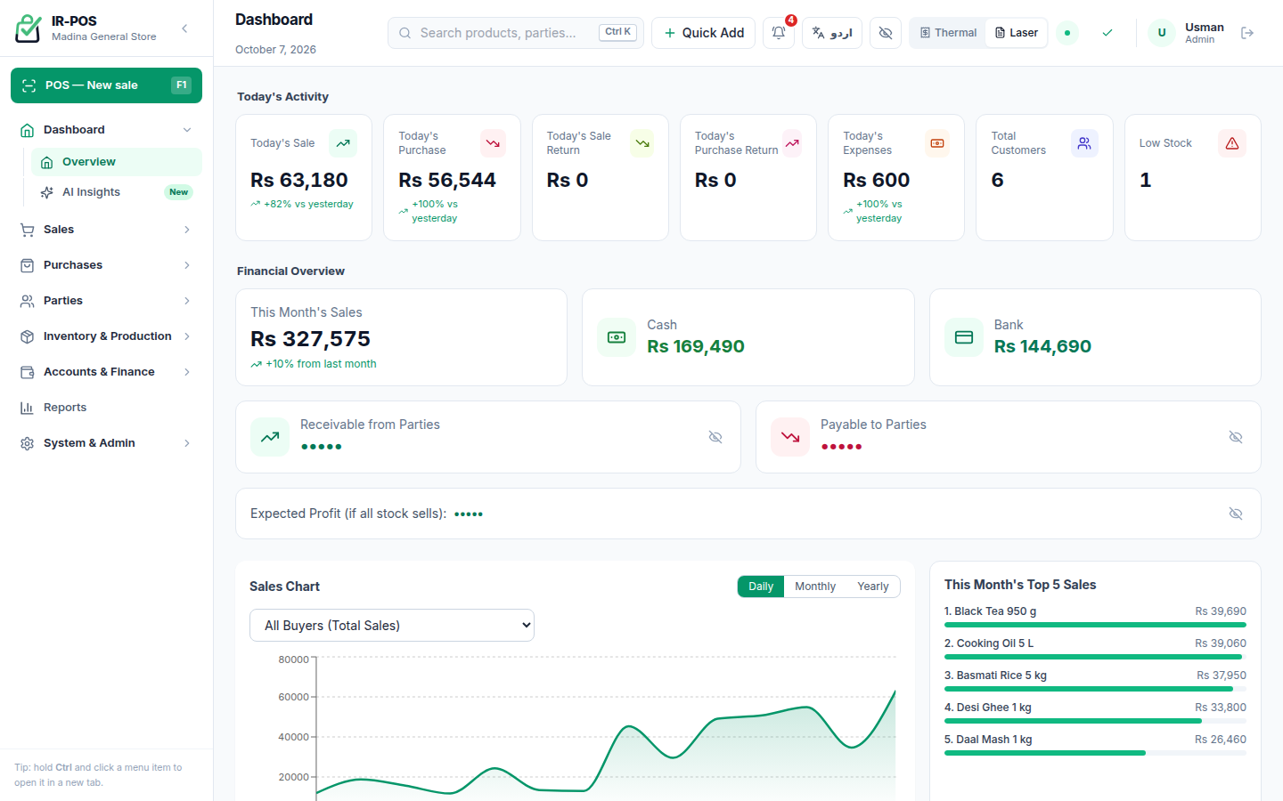Viewport: 1283px width, 801px height.
Task: Open Reports in sidebar
Action: pyautogui.click(x=106, y=408)
